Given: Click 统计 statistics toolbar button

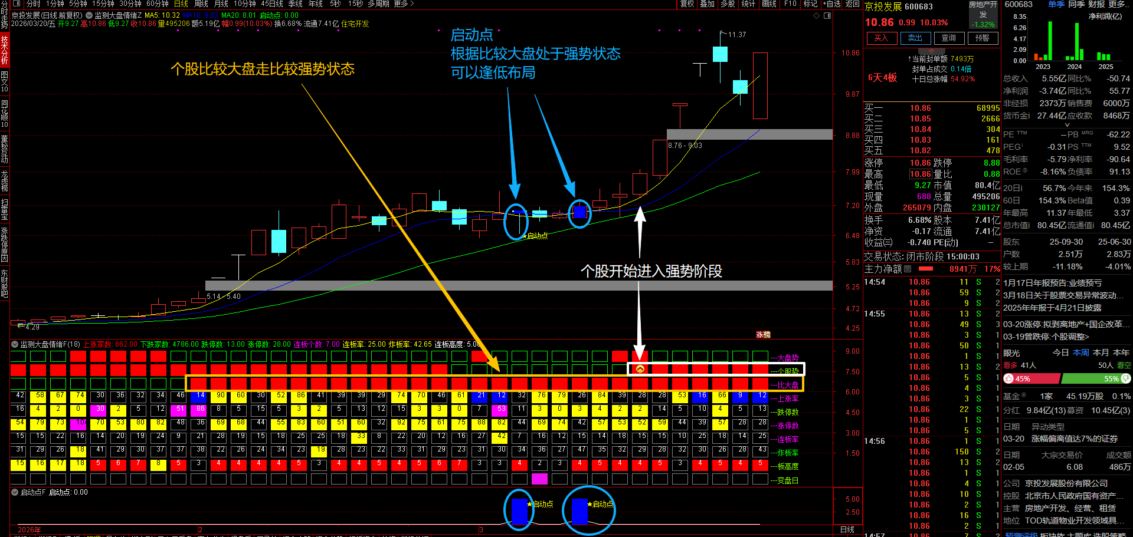Looking at the screenshot, I should 748,4.
